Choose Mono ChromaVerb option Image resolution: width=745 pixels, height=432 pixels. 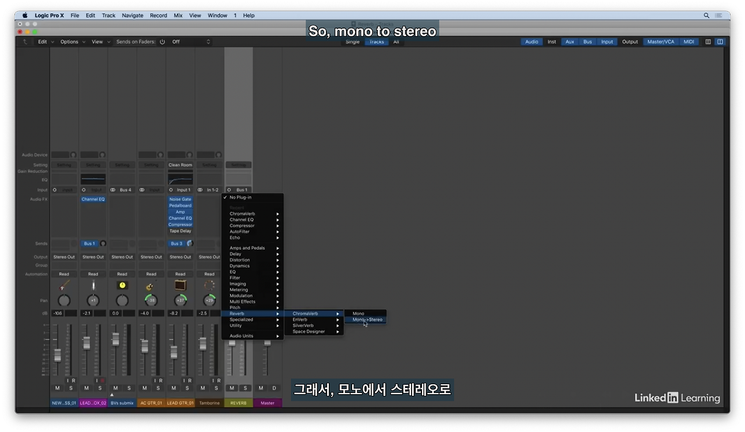point(366,314)
